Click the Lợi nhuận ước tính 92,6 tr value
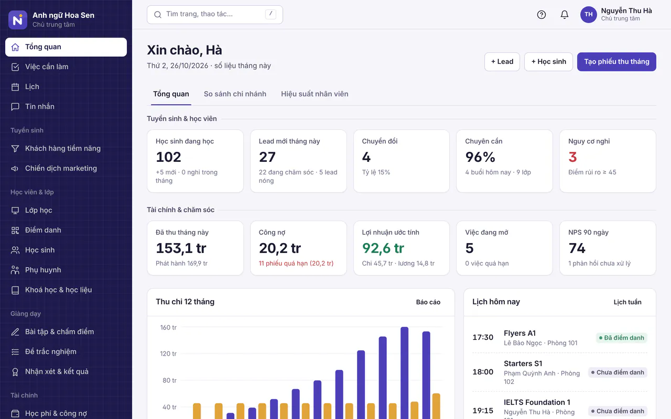Screen dimensions: 671x419 (x=383, y=248)
